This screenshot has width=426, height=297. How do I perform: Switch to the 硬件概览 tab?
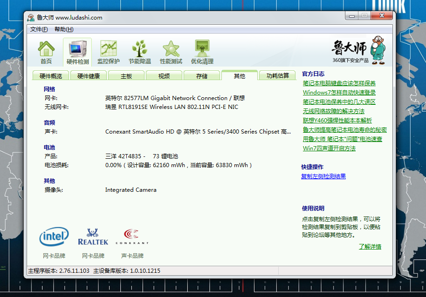click(50, 76)
